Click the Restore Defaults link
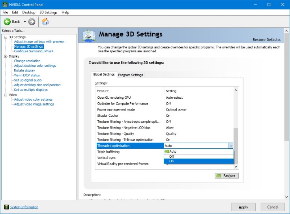Image resolution: width=290 pixels, height=214 pixels. [x=266, y=39]
